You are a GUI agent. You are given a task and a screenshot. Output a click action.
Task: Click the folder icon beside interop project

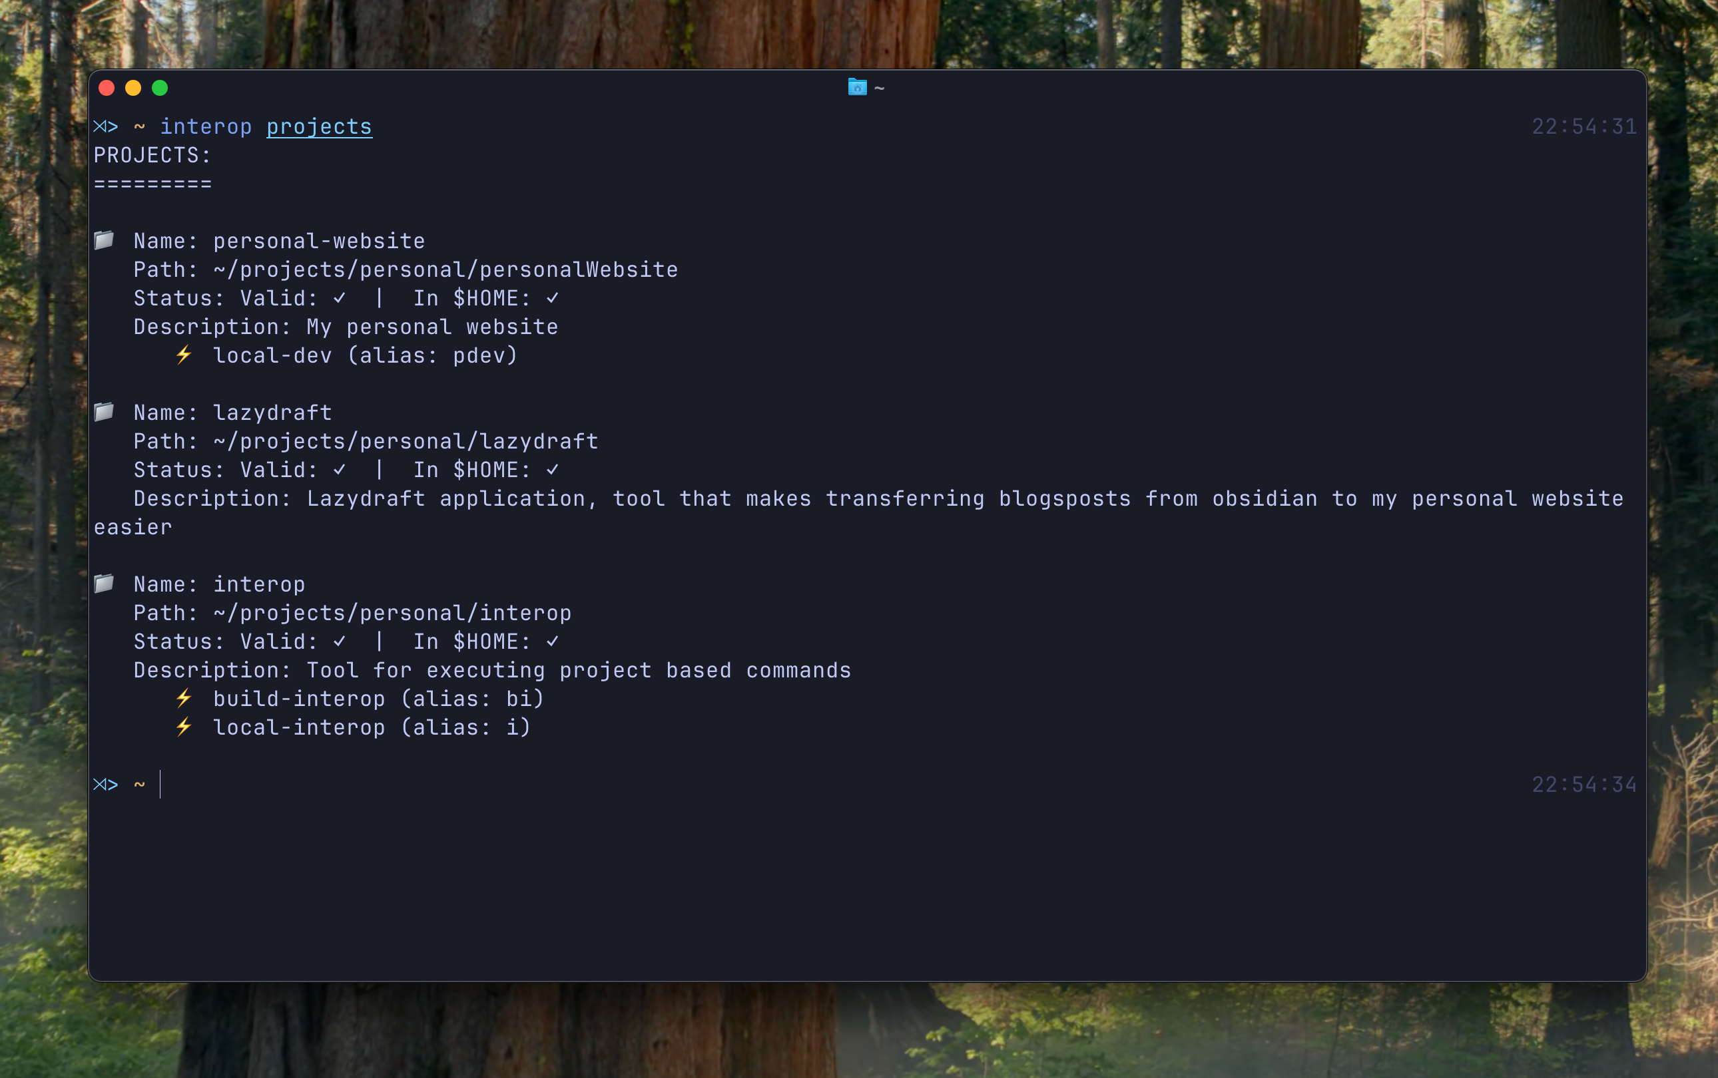click(104, 583)
